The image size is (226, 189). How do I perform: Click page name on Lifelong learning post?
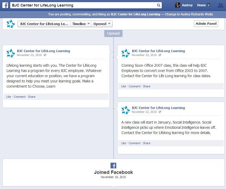click(43, 51)
